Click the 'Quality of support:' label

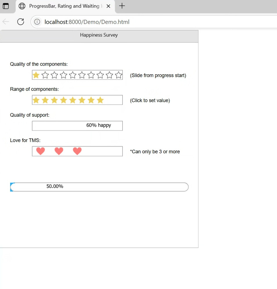(30, 115)
